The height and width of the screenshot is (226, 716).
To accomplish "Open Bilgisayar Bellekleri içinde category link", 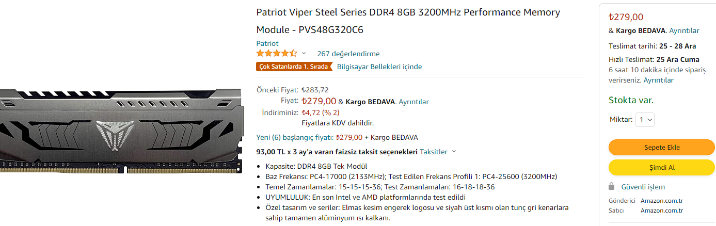I will (379, 67).
